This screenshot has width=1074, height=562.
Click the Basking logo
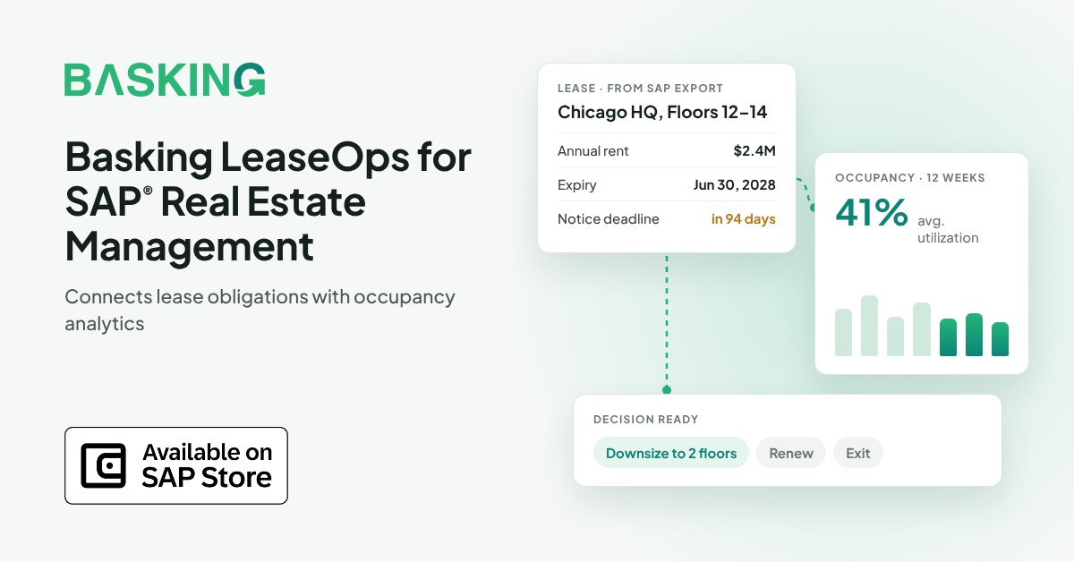pyautogui.click(x=165, y=80)
